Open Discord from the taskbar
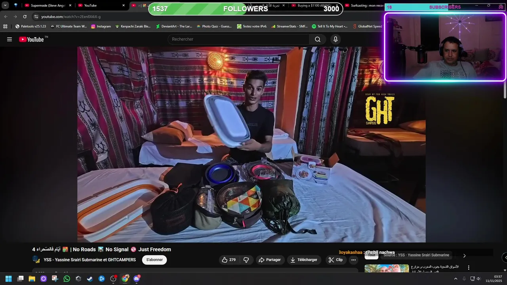Screen dimensions: 507x285 pyautogui.click(x=137, y=279)
